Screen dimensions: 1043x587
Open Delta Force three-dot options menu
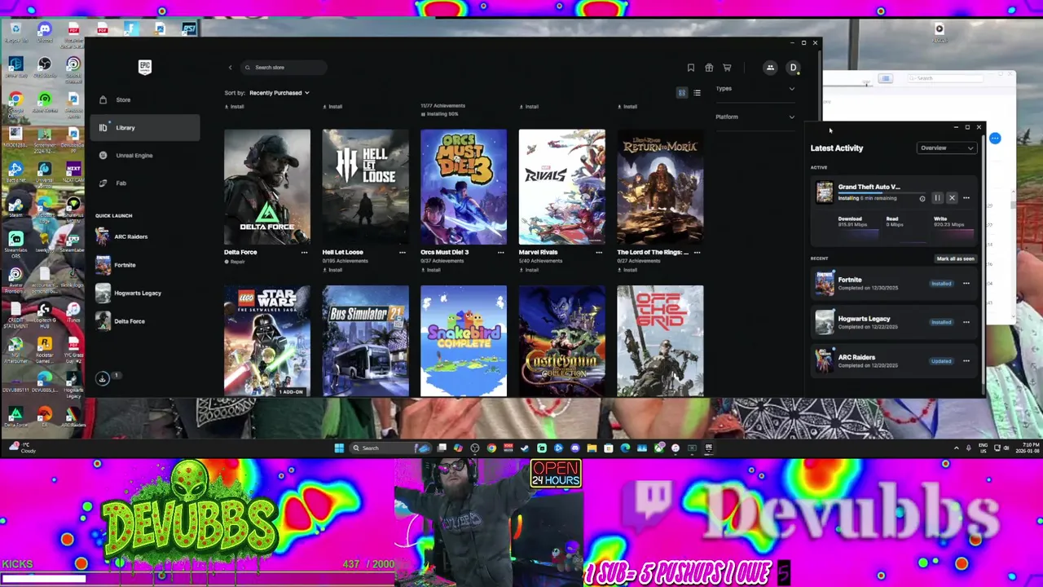[x=304, y=253]
